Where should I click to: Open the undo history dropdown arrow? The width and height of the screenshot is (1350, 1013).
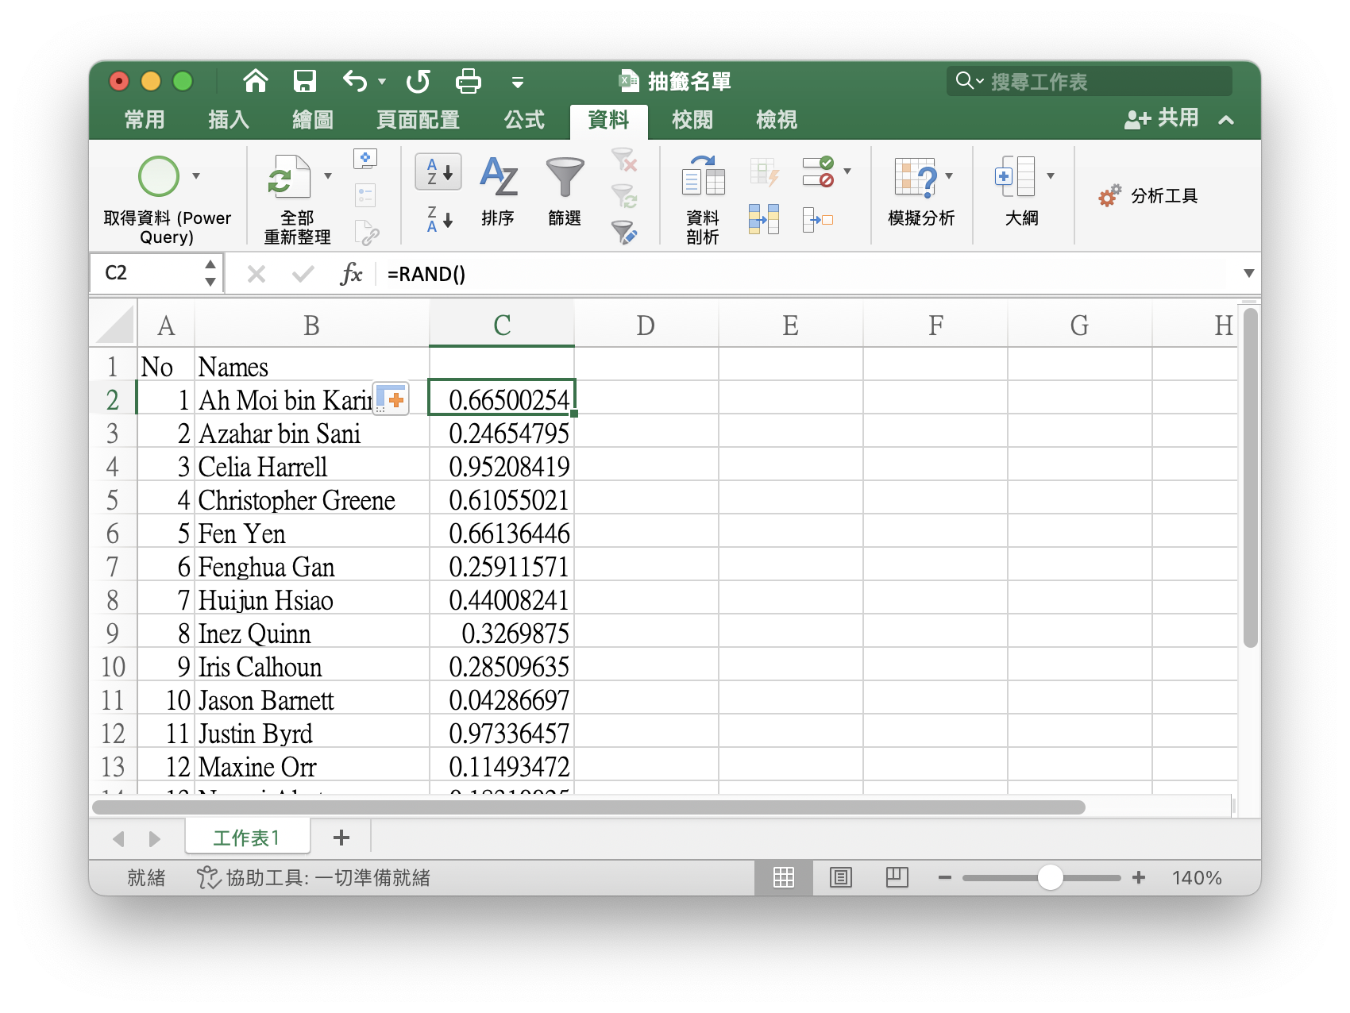click(x=382, y=82)
